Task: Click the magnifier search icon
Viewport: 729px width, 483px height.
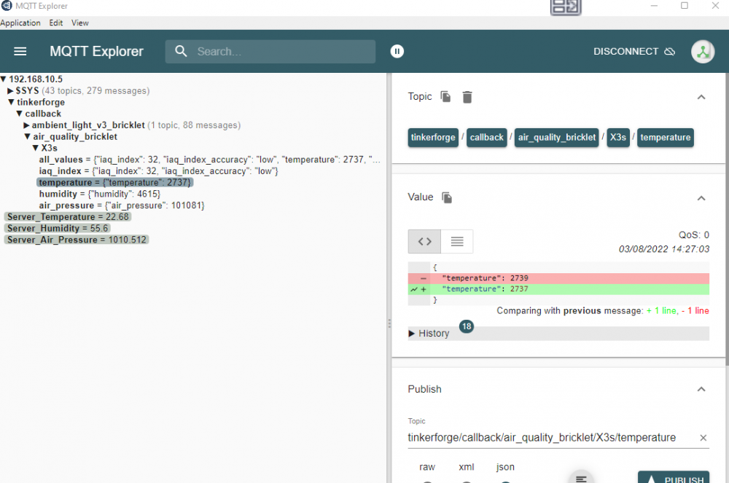Action: (x=182, y=52)
